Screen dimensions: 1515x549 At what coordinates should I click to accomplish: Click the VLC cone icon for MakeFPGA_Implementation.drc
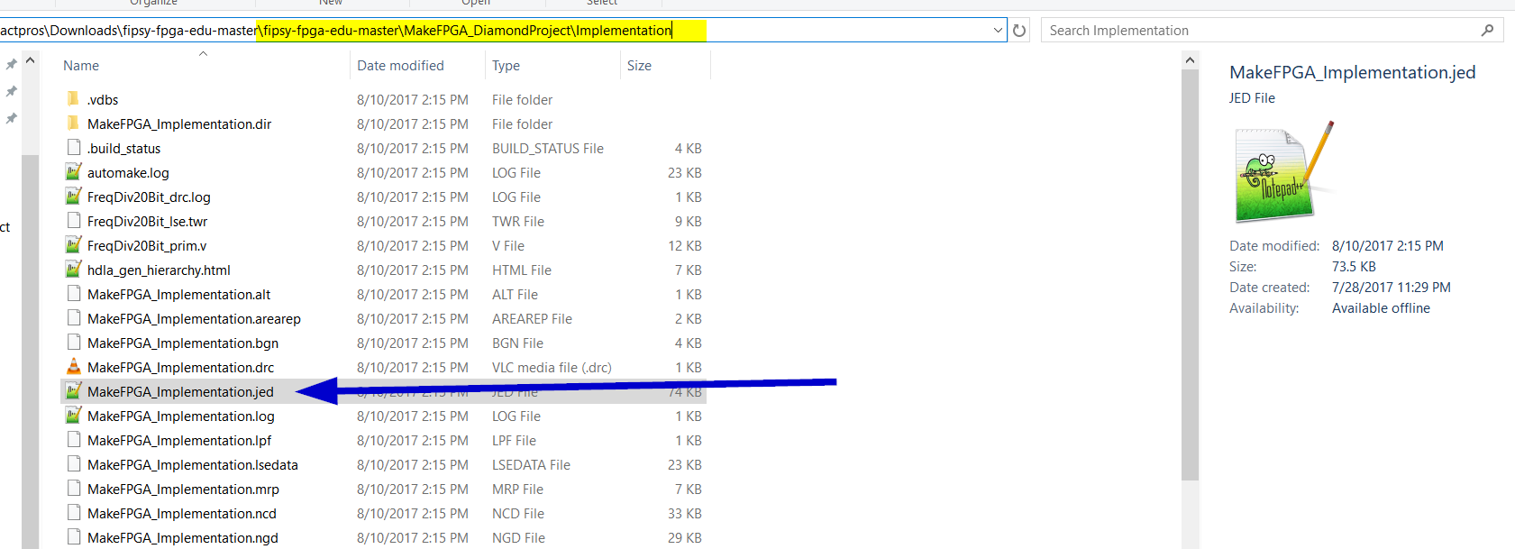pos(74,367)
